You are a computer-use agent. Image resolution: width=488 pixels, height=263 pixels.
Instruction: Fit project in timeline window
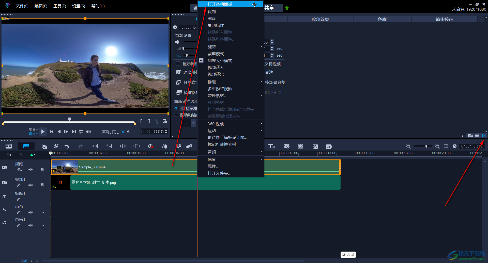point(446,146)
